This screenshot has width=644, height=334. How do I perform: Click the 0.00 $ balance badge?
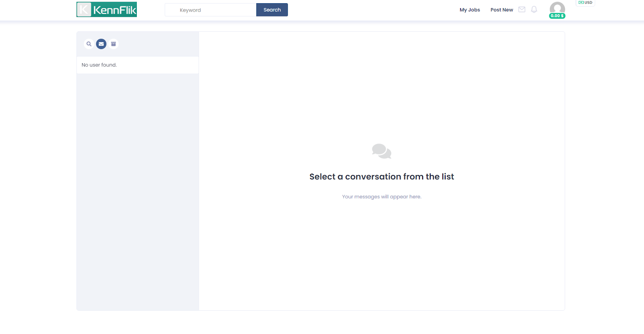pyautogui.click(x=557, y=16)
